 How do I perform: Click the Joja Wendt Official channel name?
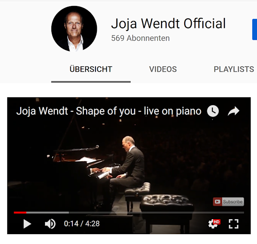tap(168, 24)
